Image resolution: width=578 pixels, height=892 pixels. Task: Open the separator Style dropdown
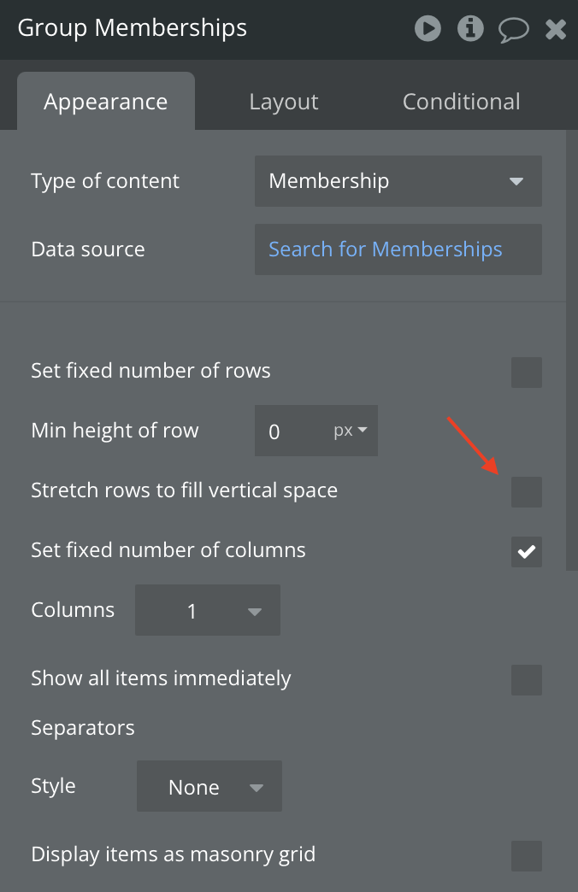pos(209,787)
